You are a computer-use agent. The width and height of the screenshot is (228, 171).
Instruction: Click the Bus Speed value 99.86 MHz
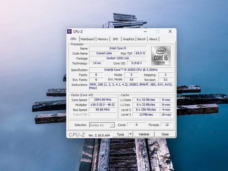pos(103,109)
